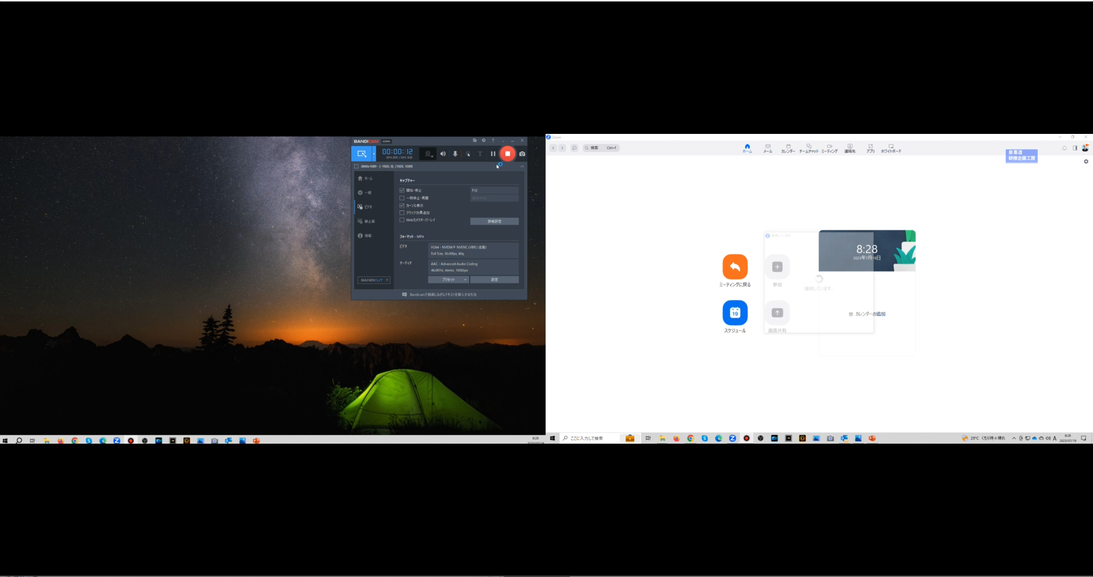Collapse the Bandicam settings panel chevron
Image resolution: width=1093 pixels, height=577 pixels.
point(522,166)
